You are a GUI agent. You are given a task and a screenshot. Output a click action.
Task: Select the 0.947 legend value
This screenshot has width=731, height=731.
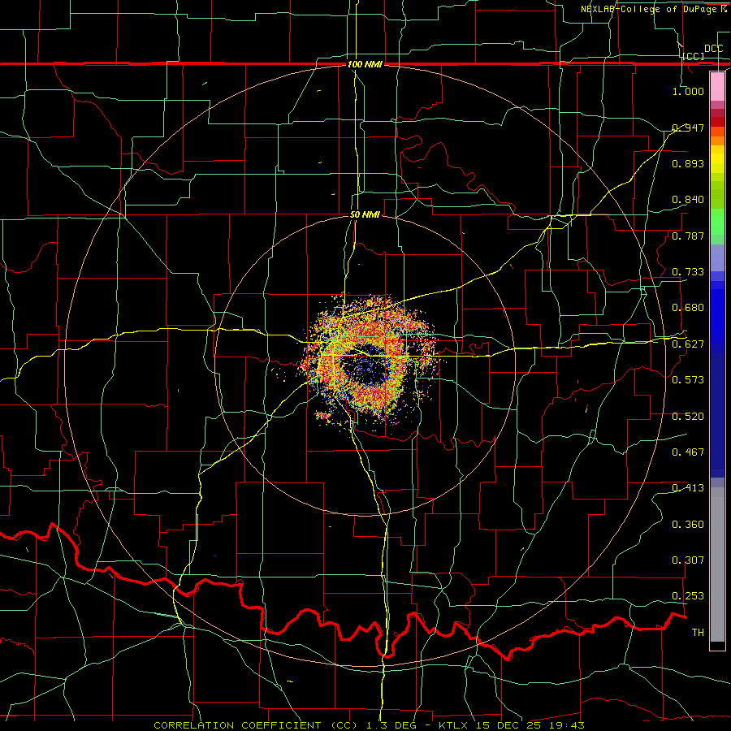point(688,128)
